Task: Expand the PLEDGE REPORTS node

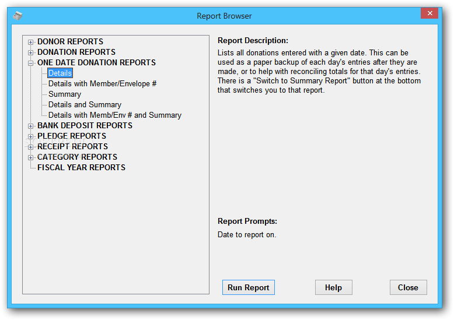Action: tap(30, 136)
